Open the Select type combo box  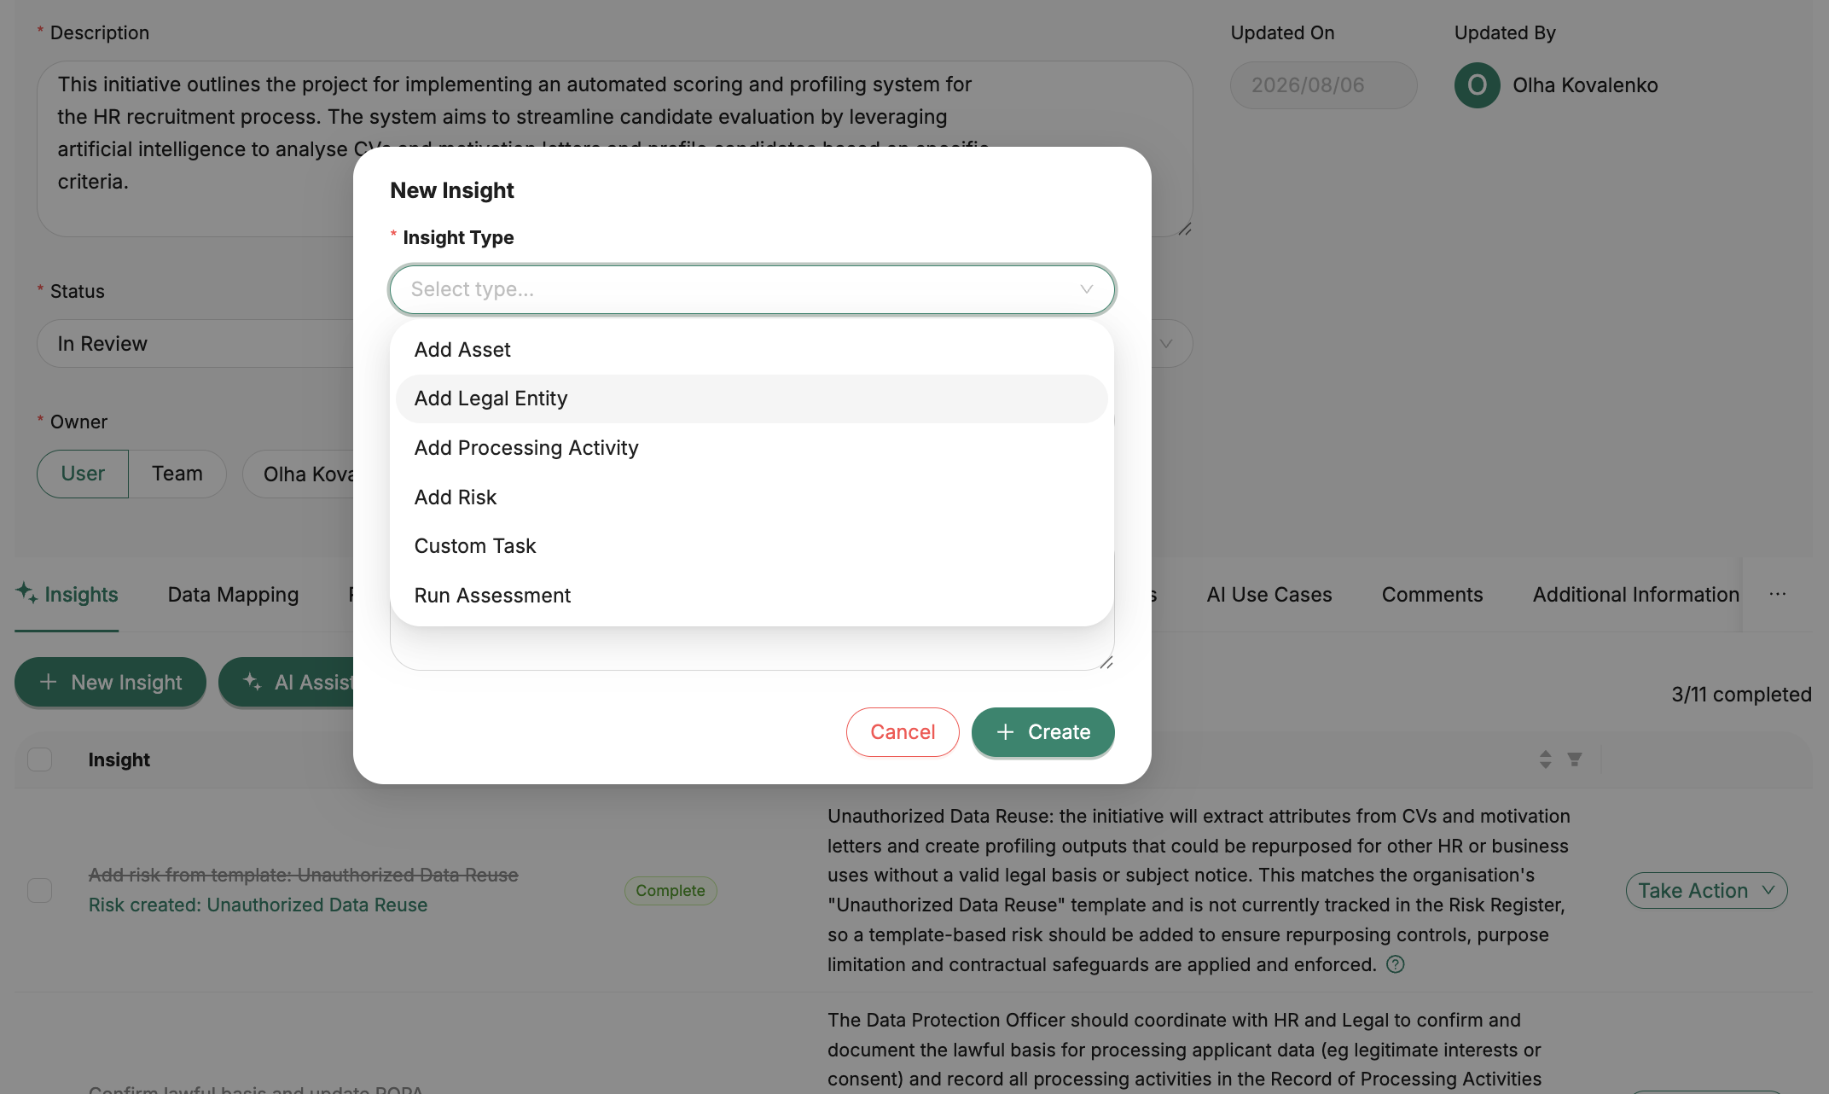(752, 289)
